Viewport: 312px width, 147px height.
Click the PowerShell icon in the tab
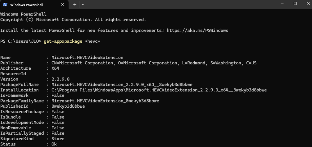5,5
